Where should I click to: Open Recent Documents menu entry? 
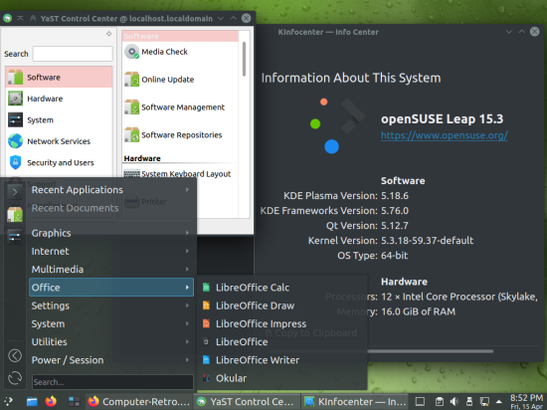(x=111, y=208)
